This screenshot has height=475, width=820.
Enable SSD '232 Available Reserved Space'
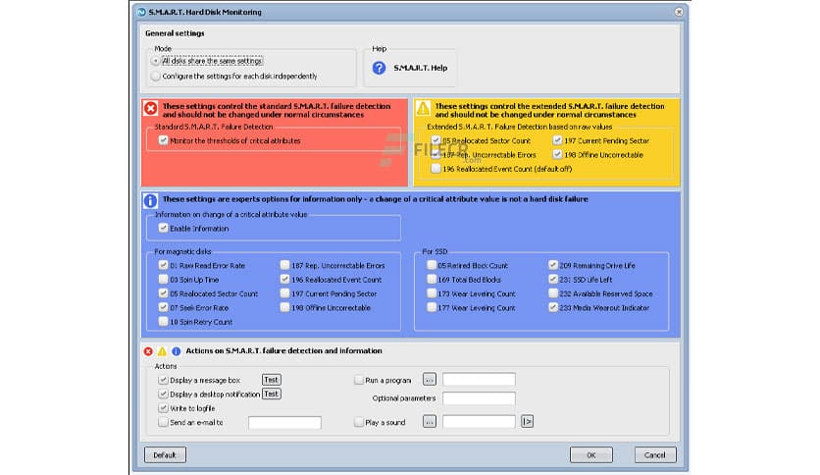tap(553, 294)
